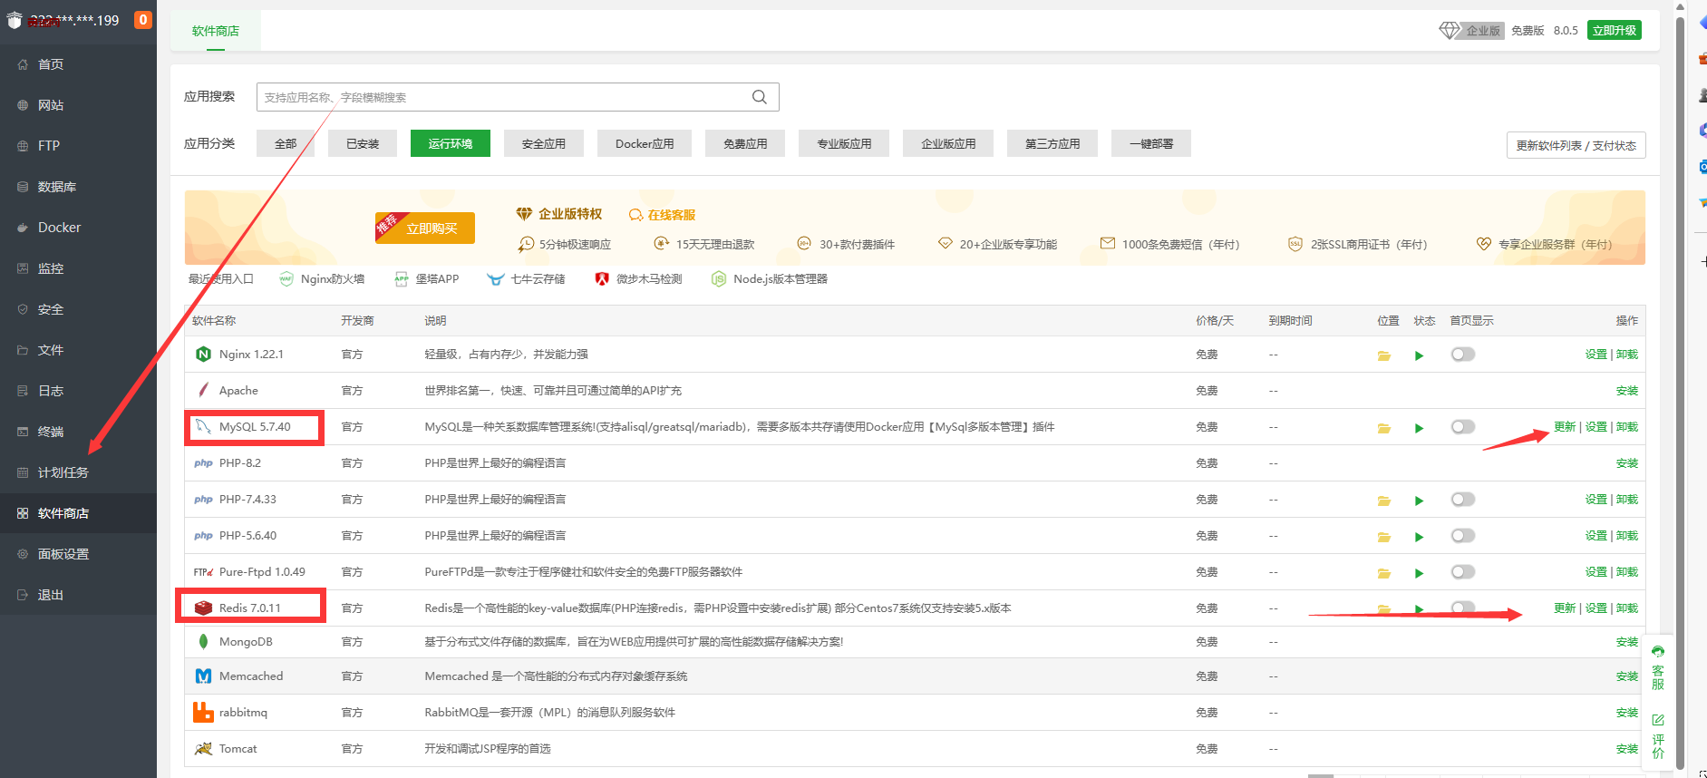Screen dimensions: 1707x778
Task: Toggle Redis 7.0.11 homepage display switch
Action: (x=1462, y=607)
